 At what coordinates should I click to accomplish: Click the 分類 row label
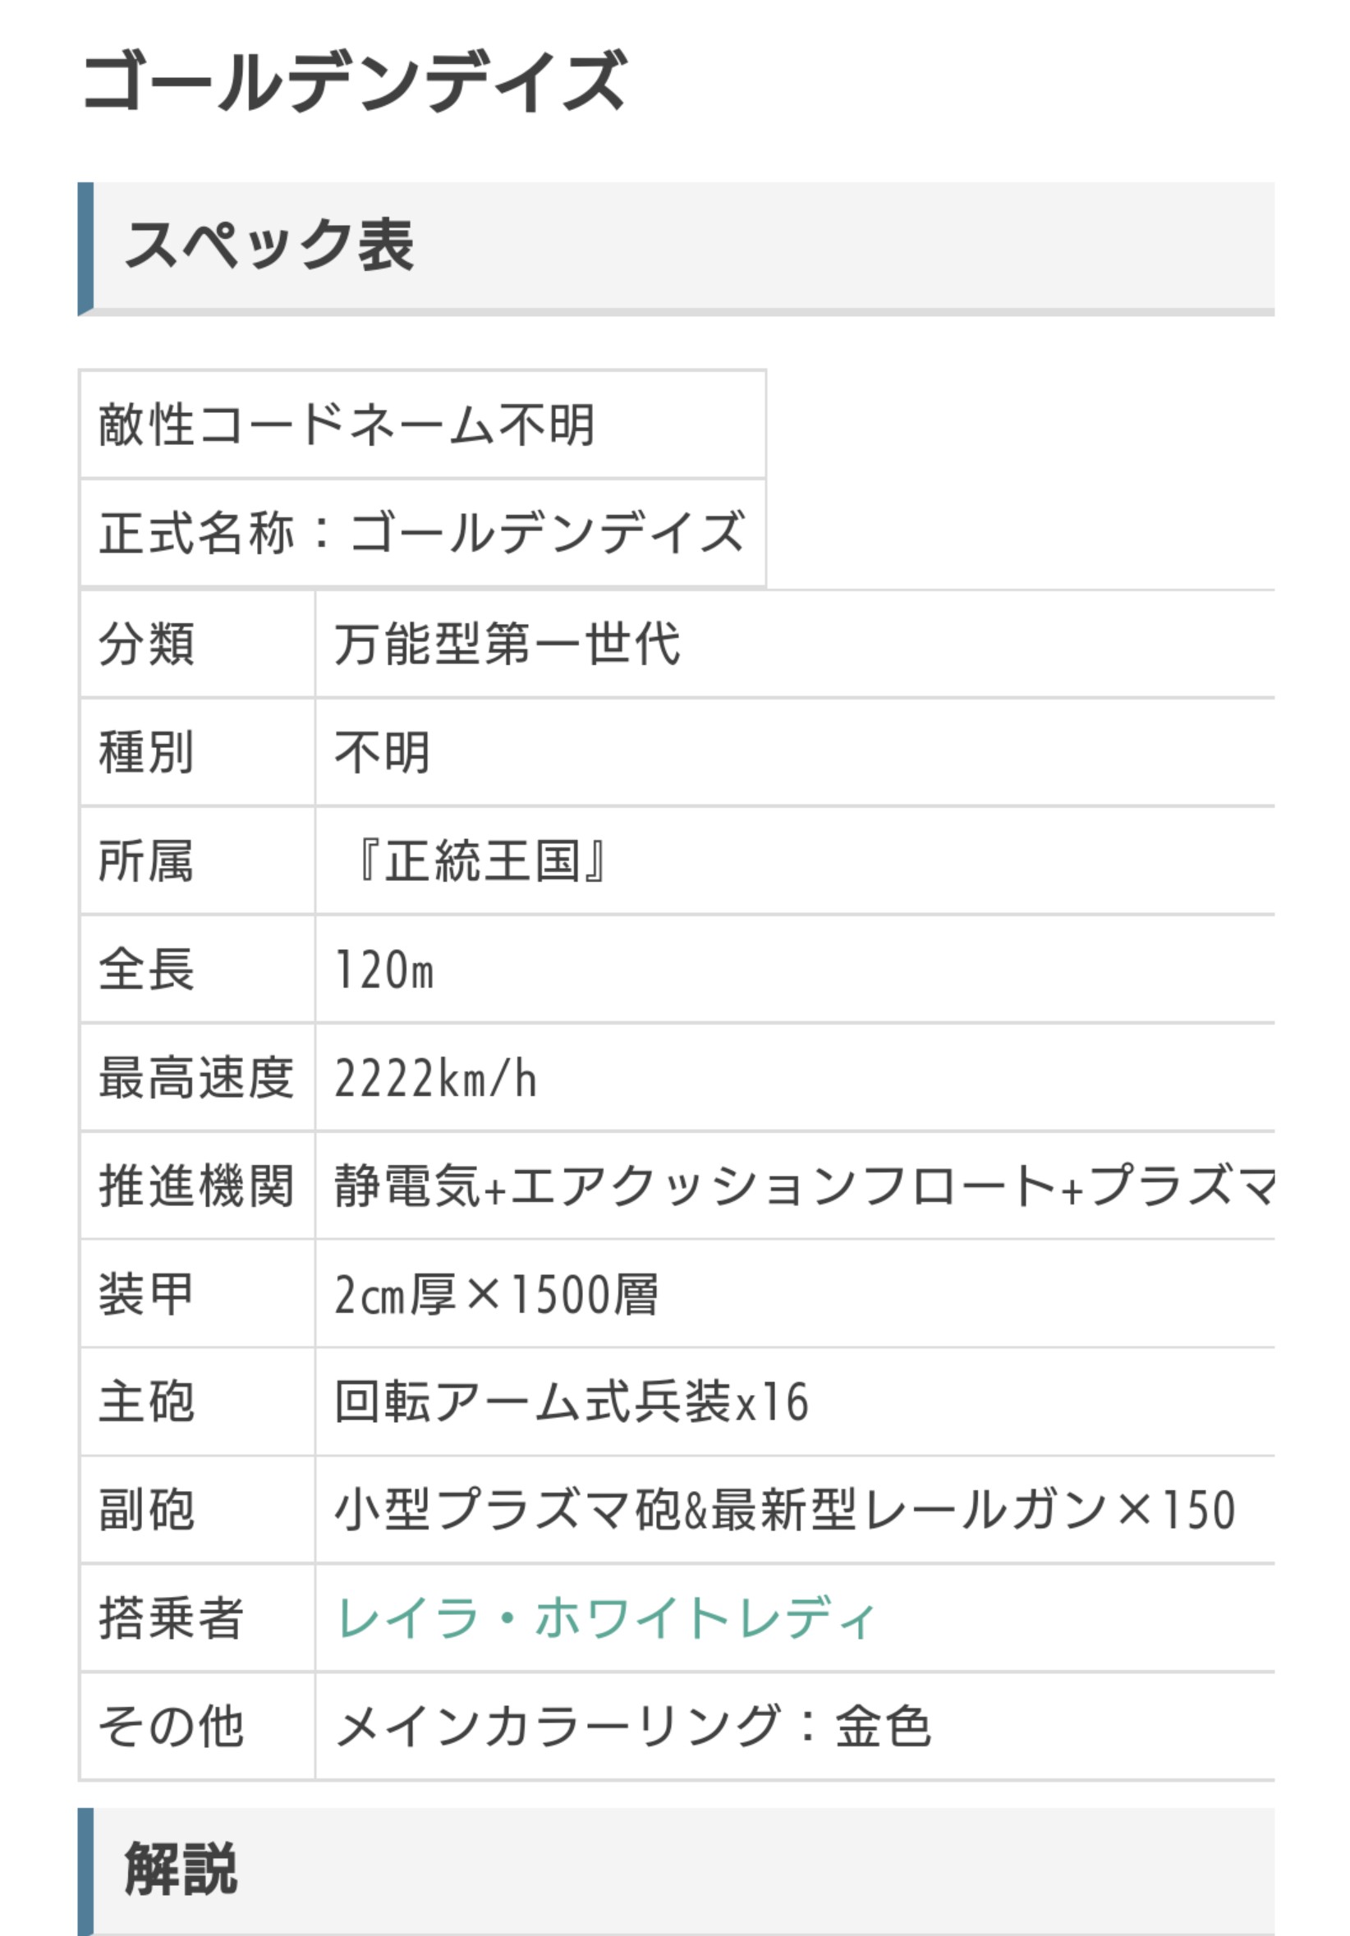147,645
